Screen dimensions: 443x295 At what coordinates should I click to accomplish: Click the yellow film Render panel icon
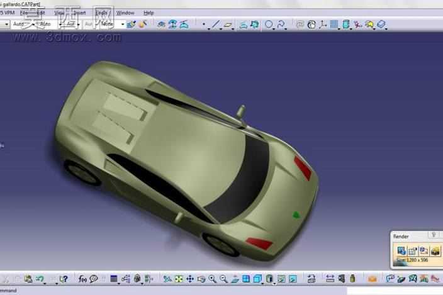pyautogui.click(x=436, y=251)
